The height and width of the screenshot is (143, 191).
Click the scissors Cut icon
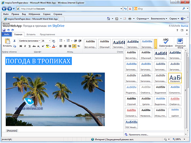coord(15,41)
